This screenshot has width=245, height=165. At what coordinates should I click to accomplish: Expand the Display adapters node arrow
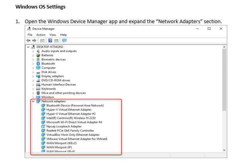(x=33, y=76)
